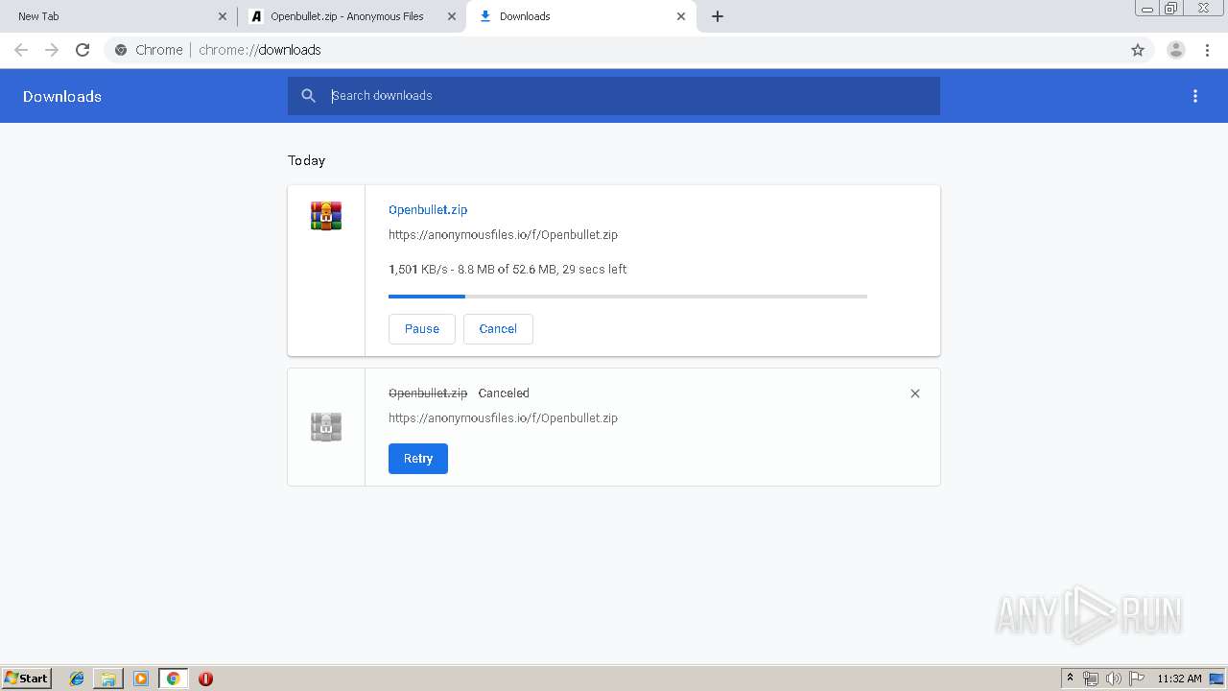
Task: Retry the canceled Openbullet.zip download
Action: (418, 459)
